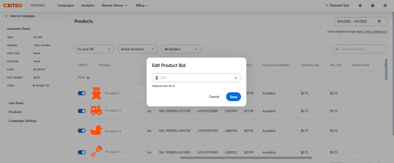Click the teddy bear Product 1 thumbnail
The image size is (394, 163).
point(96,93)
